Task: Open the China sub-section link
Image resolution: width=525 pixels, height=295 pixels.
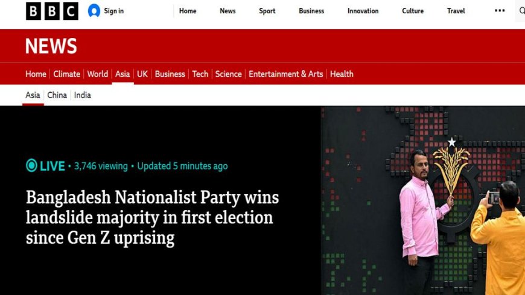Action: tap(57, 95)
